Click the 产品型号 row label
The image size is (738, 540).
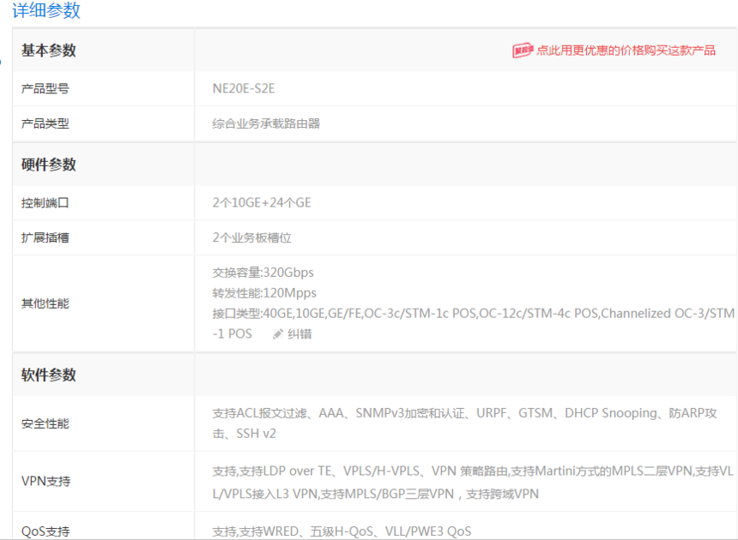pyautogui.click(x=45, y=88)
